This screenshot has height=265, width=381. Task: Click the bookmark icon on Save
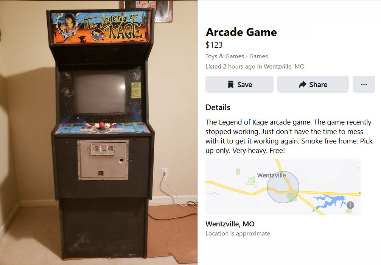pyautogui.click(x=230, y=84)
